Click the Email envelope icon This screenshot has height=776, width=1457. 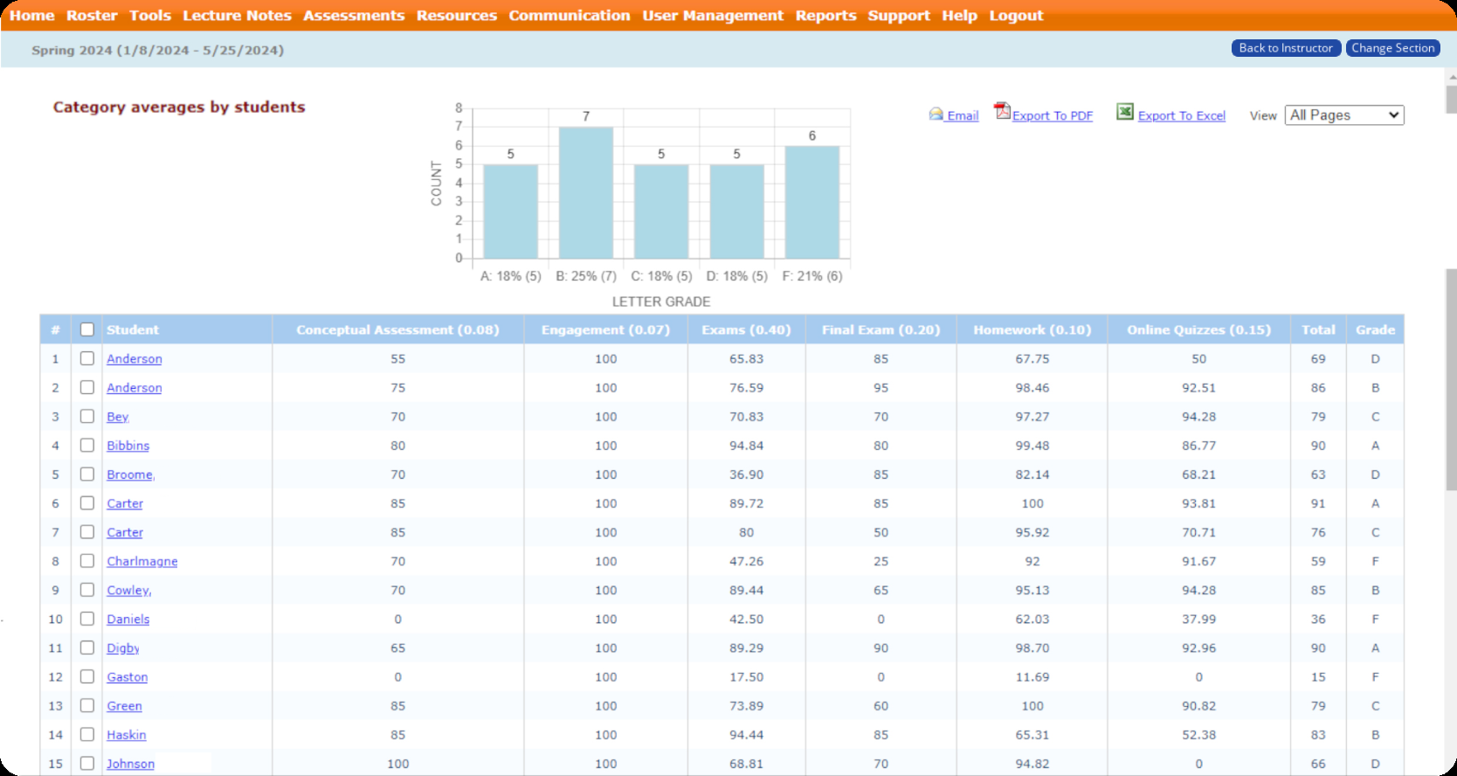tap(936, 114)
